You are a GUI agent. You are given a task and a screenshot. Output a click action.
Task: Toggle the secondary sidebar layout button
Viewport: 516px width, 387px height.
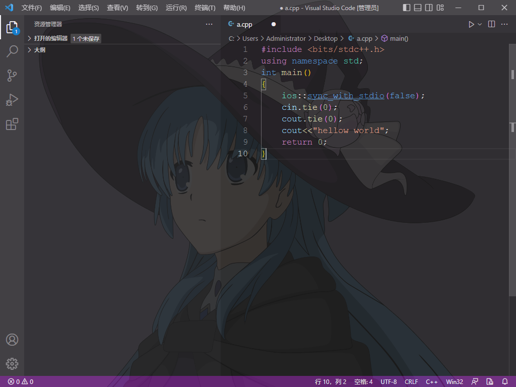(429, 8)
